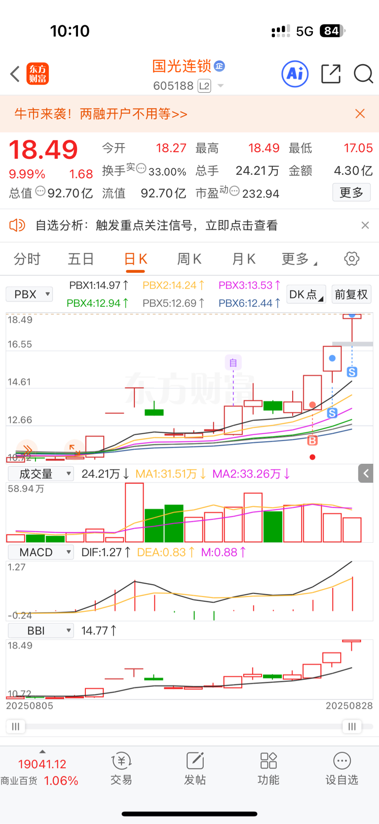Expand the 商业百货 index panel
Viewport: 379px width, 824px height.
tap(42, 751)
